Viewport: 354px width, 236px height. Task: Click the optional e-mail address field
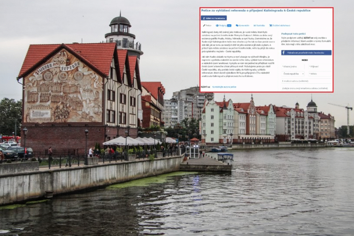306,81
